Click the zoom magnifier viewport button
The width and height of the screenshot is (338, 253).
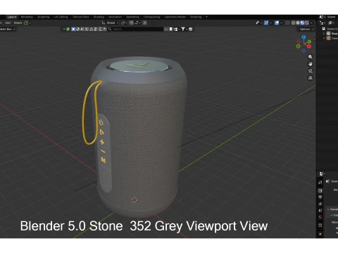pos(311,57)
